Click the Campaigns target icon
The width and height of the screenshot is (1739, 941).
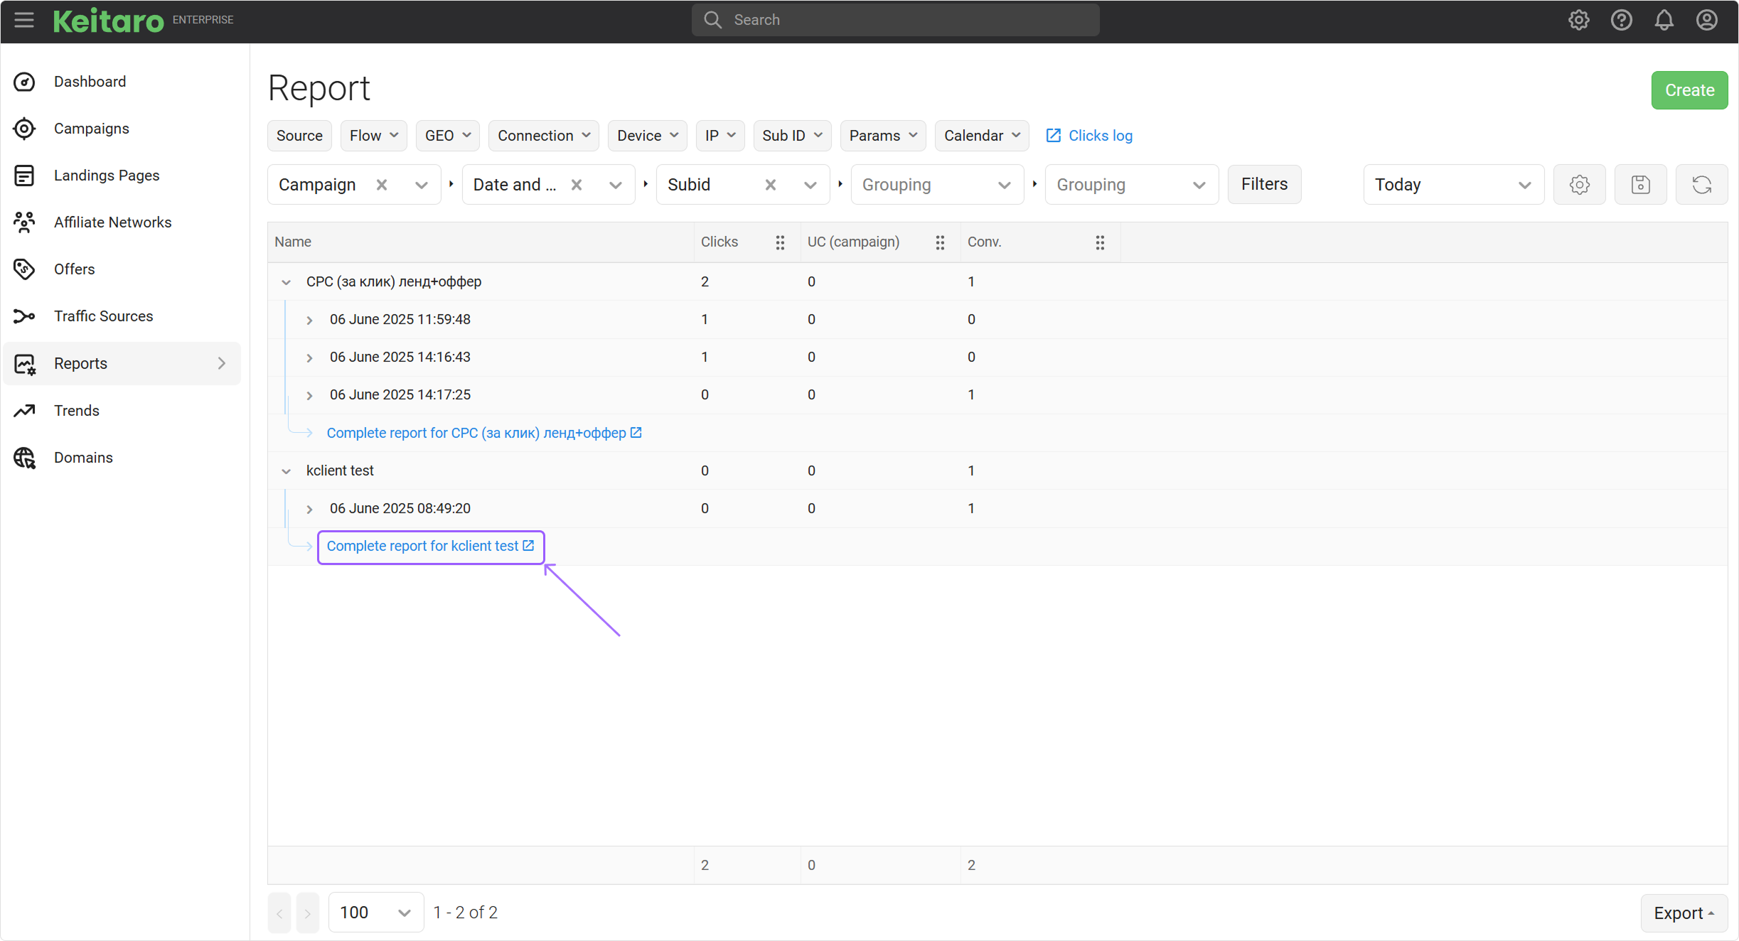tap(25, 129)
